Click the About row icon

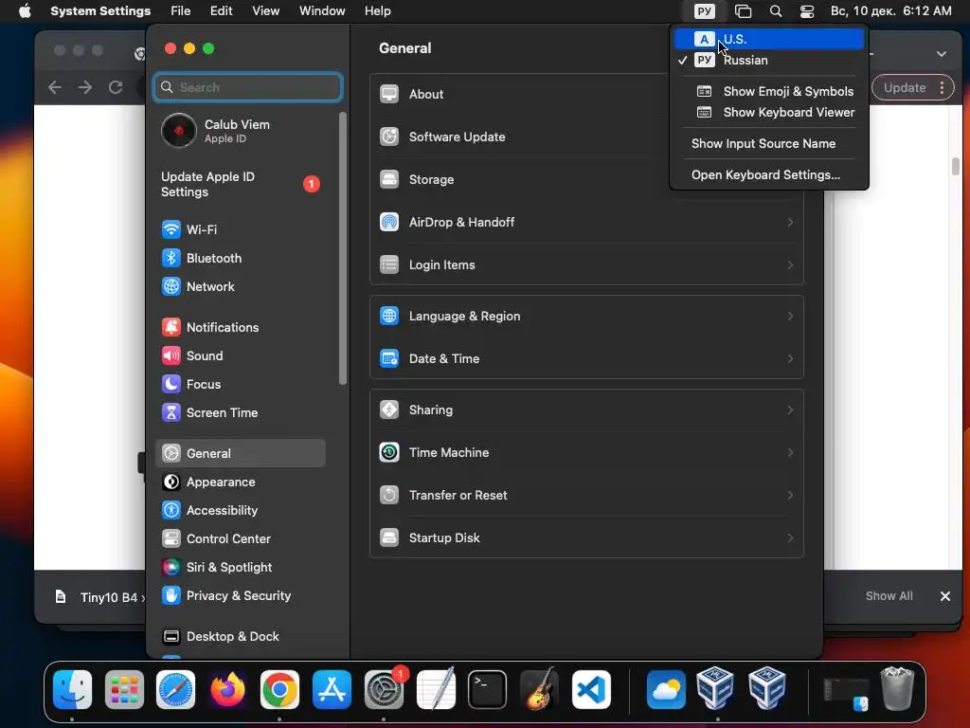pos(389,94)
